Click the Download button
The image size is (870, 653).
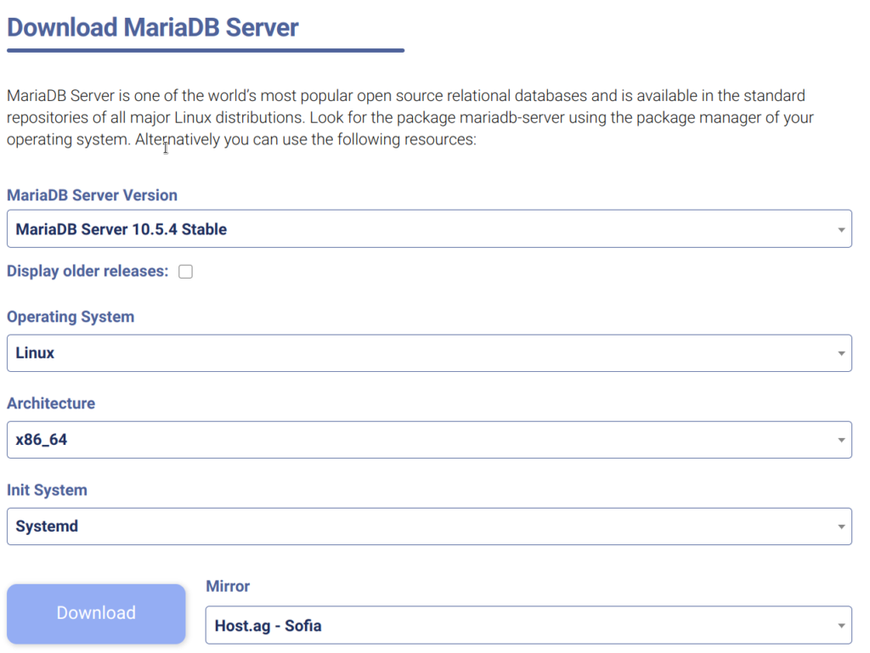96,613
